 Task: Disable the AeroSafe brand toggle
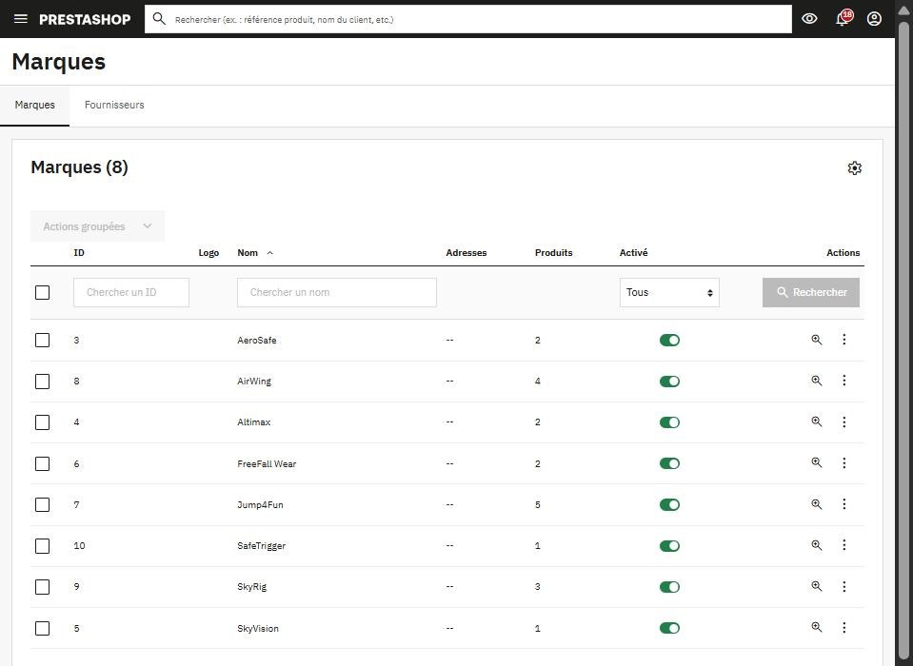[x=669, y=341]
